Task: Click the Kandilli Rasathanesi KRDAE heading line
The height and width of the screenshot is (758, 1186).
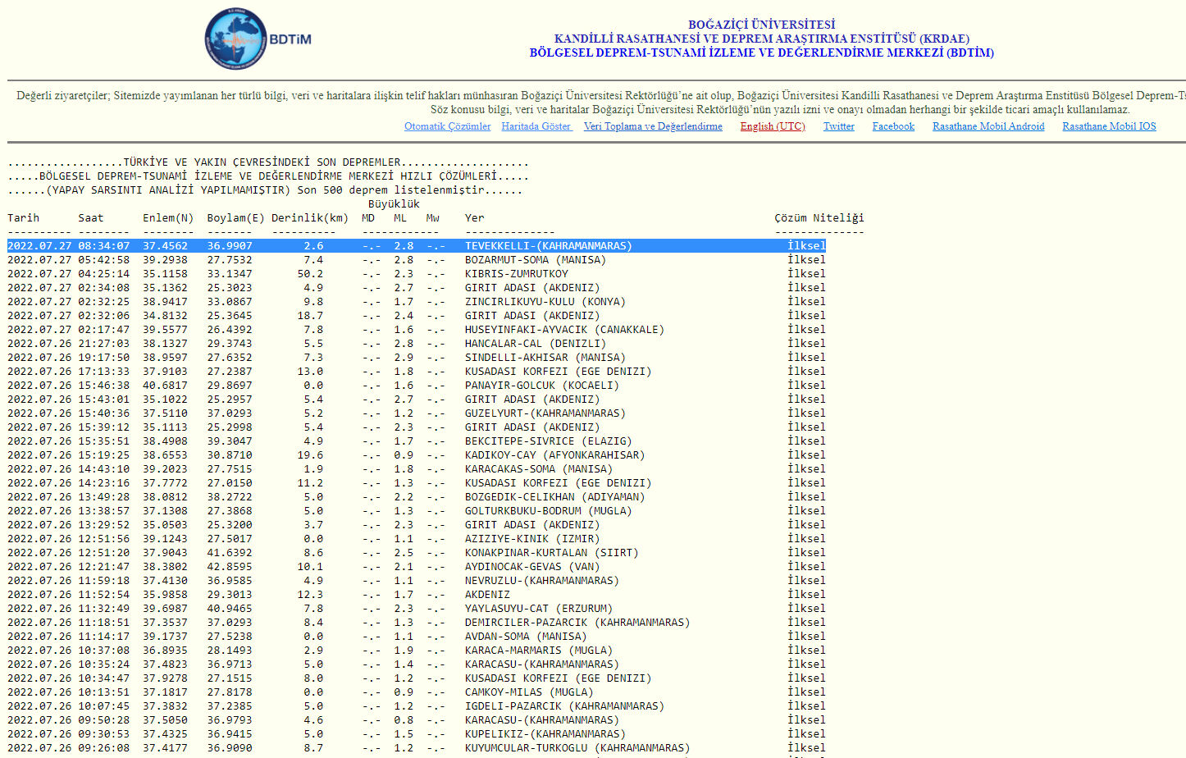Action: 762,39
